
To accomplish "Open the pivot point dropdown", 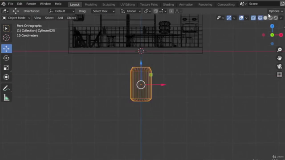I will point(147,11).
